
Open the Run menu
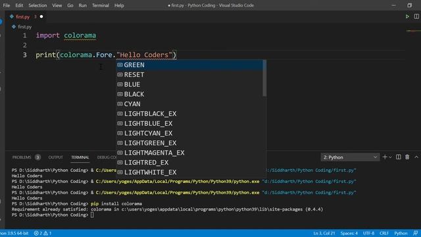click(x=82, y=5)
